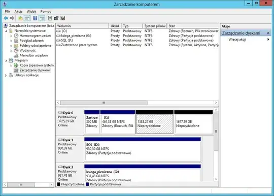Click the blue Help question mark icon
Viewport: 274px width, 196px height.
pos(35,18)
